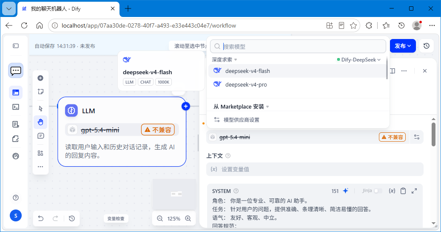This screenshot has height=232, width=441.
Task: Click 滚动至选中节点 button
Action: (x=188, y=46)
